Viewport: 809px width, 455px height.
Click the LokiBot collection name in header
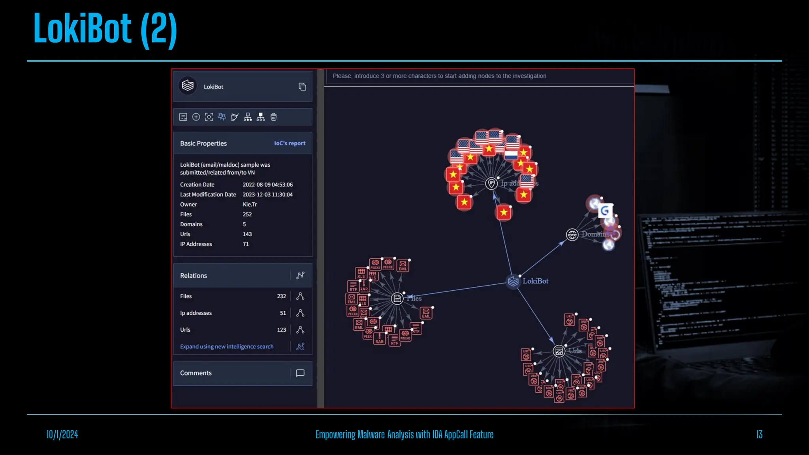(x=213, y=87)
